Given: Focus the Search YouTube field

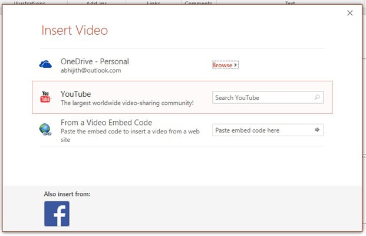Looking at the screenshot, I should [x=268, y=97].
